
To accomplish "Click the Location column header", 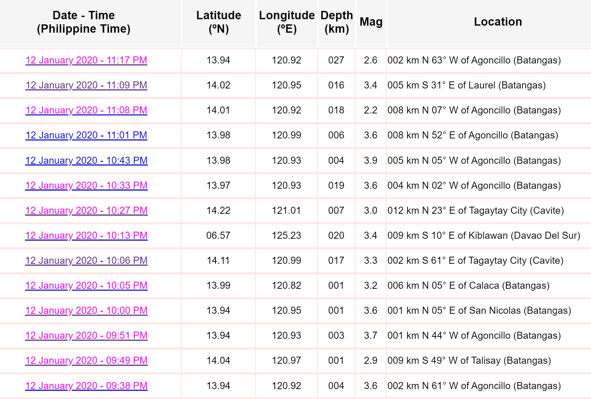I will [498, 22].
